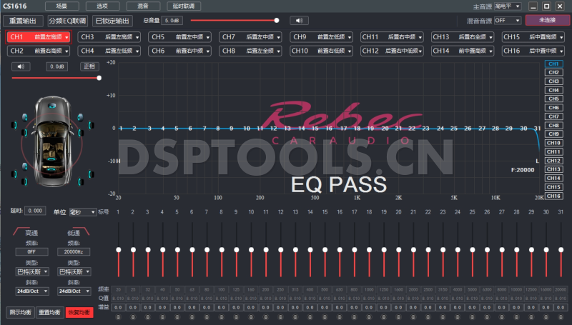The width and height of the screenshot is (572, 325).
Task: Click the 总音量 master volume slider
Action: pyautogui.click(x=233, y=20)
